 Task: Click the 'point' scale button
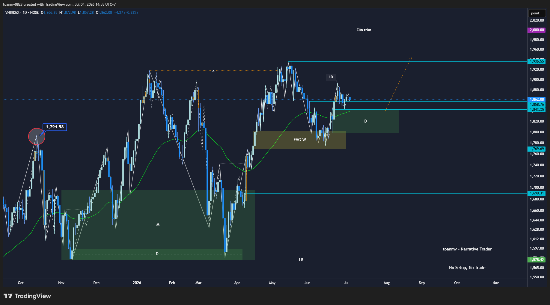coord(537,13)
